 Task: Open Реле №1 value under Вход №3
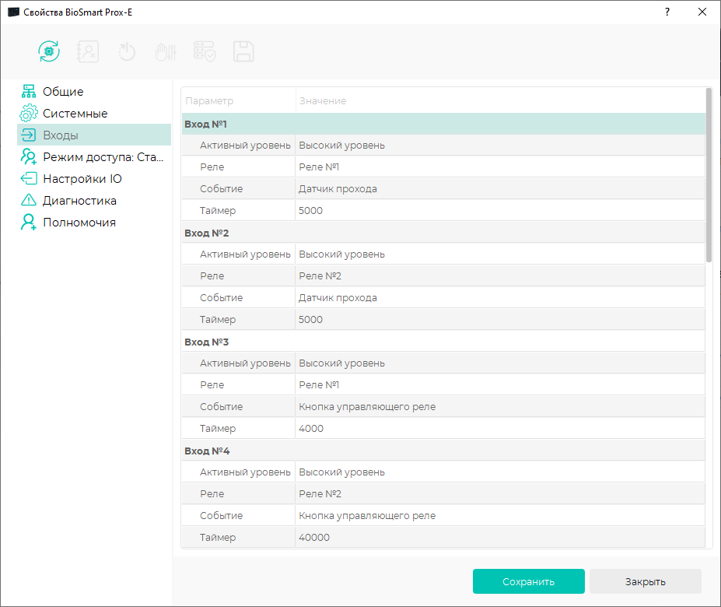(x=500, y=385)
